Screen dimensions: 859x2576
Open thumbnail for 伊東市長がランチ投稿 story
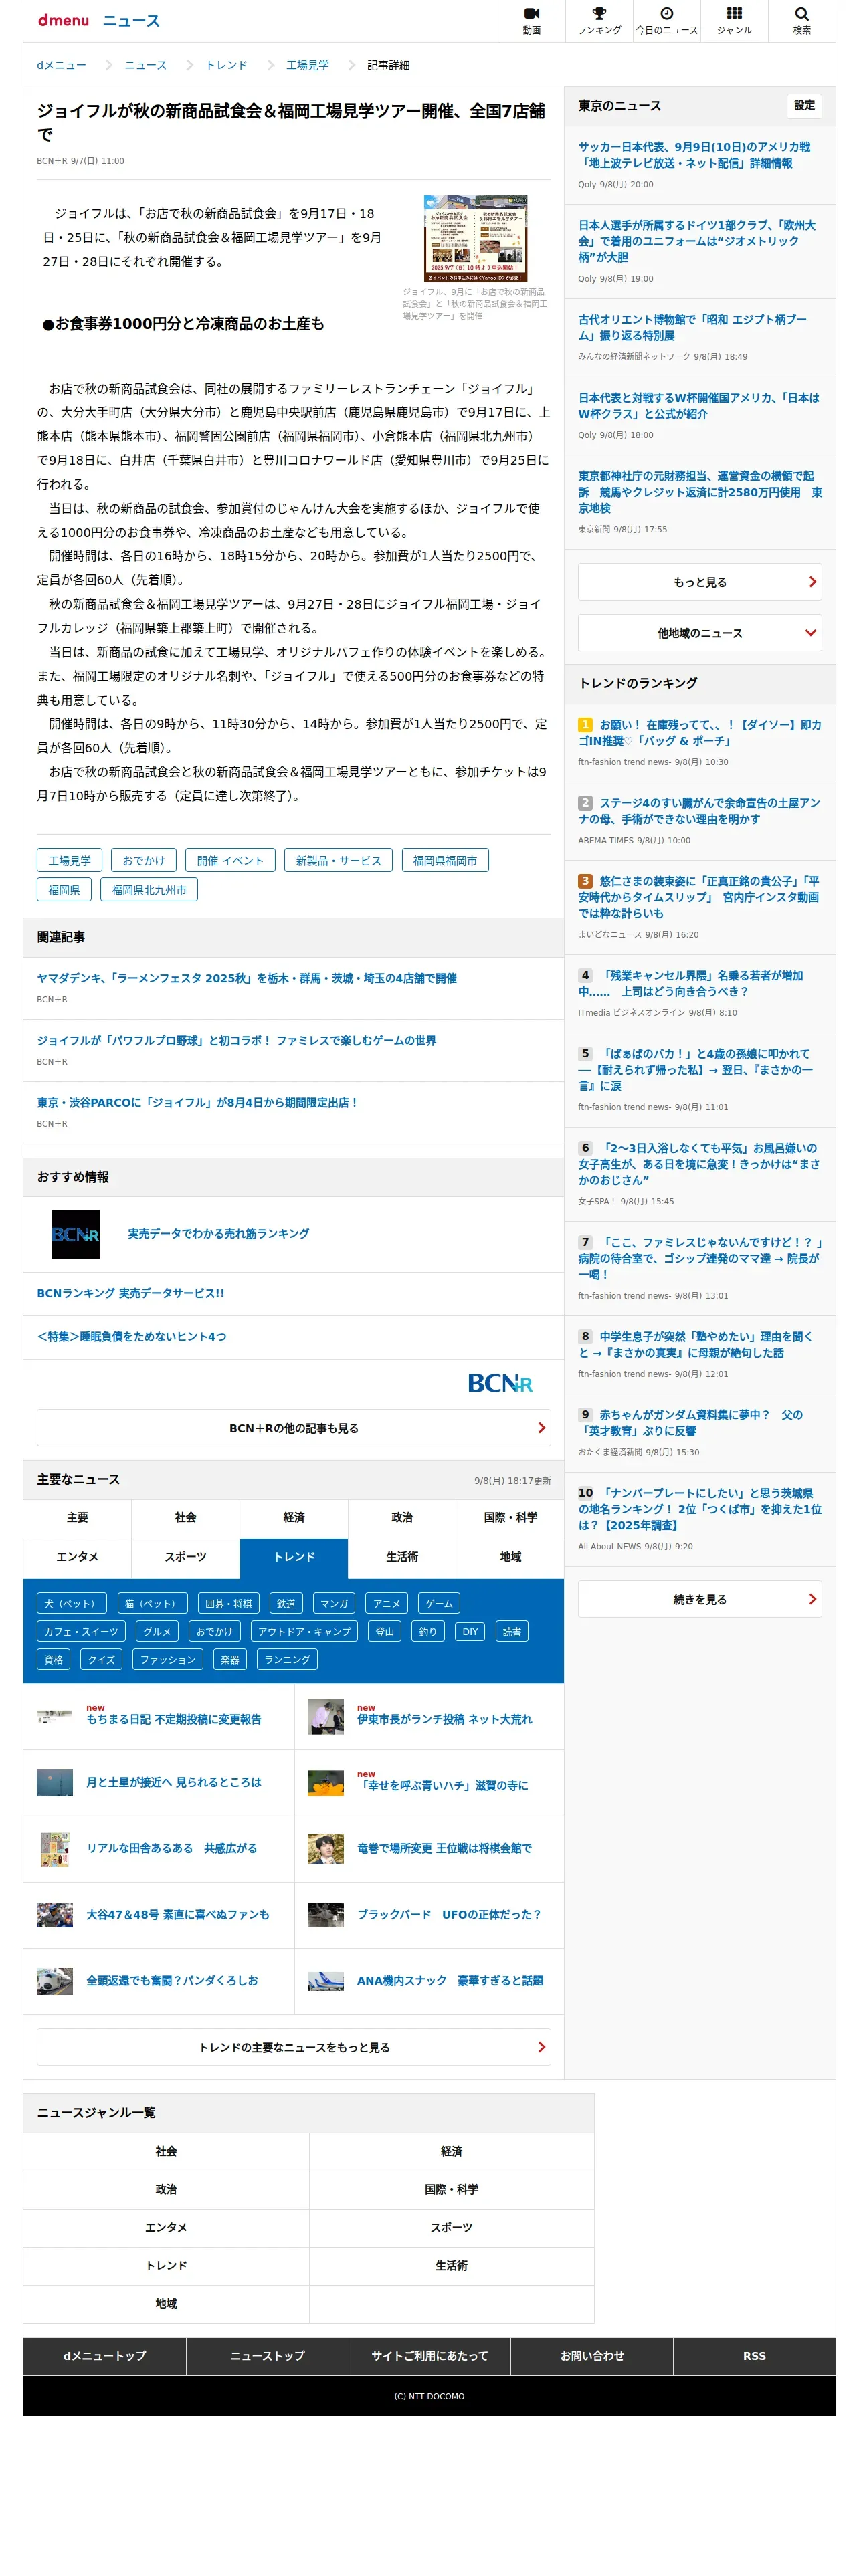click(325, 1716)
